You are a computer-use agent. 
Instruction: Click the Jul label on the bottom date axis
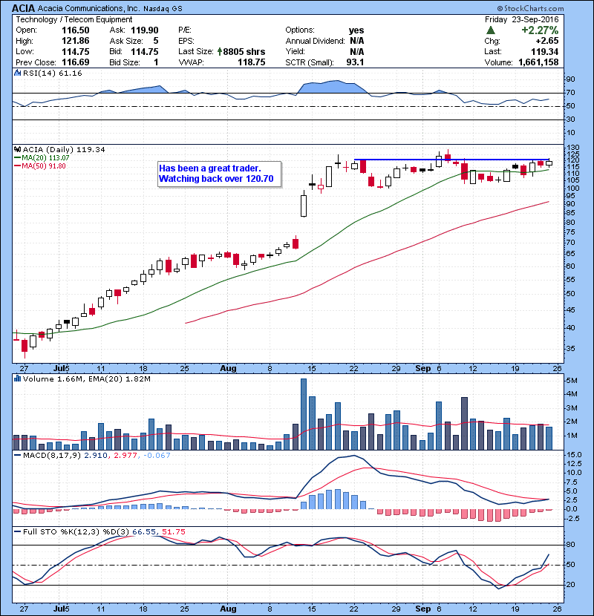tap(62, 607)
